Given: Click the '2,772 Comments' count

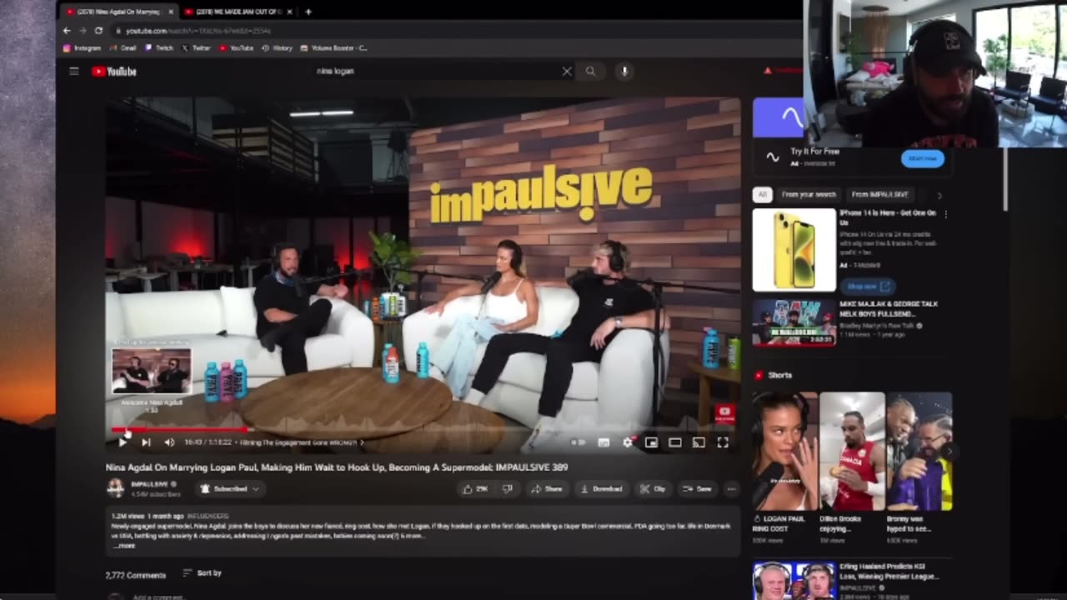Looking at the screenshot, I should pyautogui.click(x=136, y=575).
